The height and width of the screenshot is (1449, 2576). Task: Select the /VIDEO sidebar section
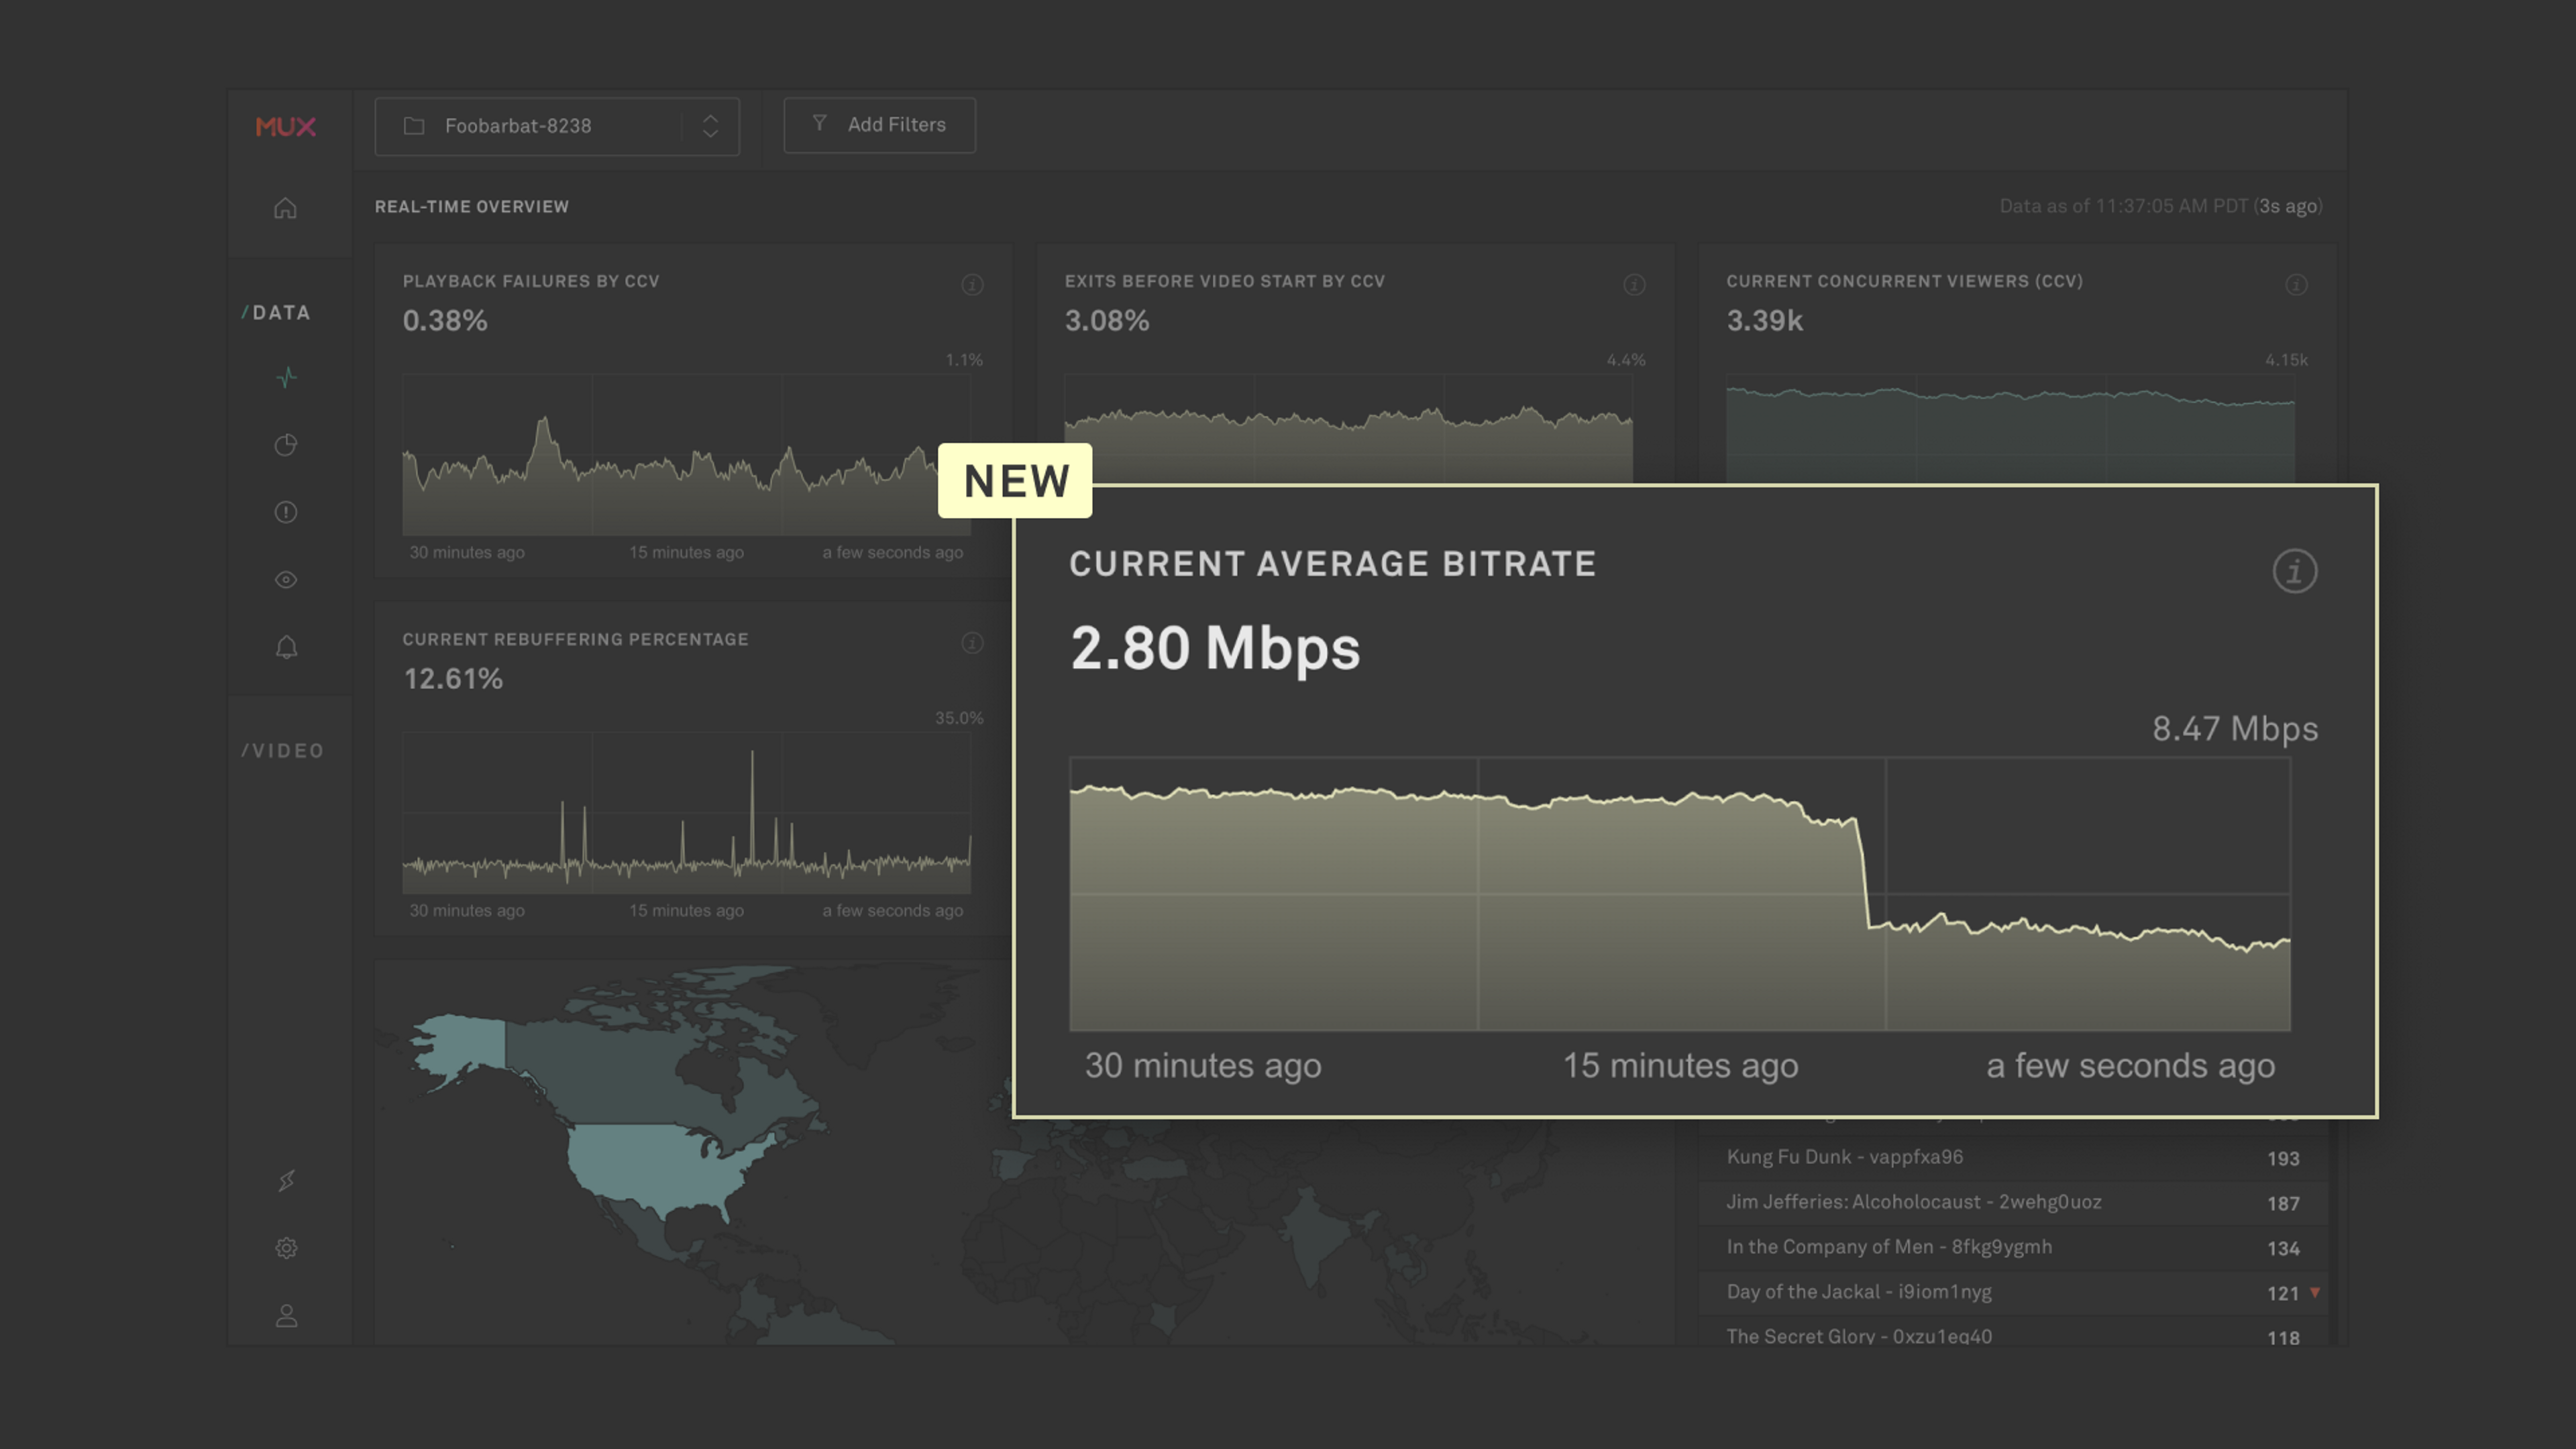click(x=283, y=751)
